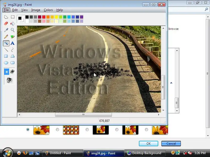Click OK in Desktop Background window
This screenshot has width=210, height=157.
click(x=149, y=143)
